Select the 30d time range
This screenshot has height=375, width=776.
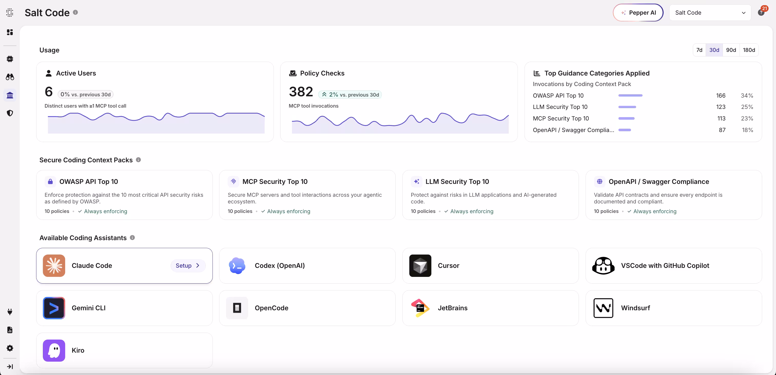(714, 50)
